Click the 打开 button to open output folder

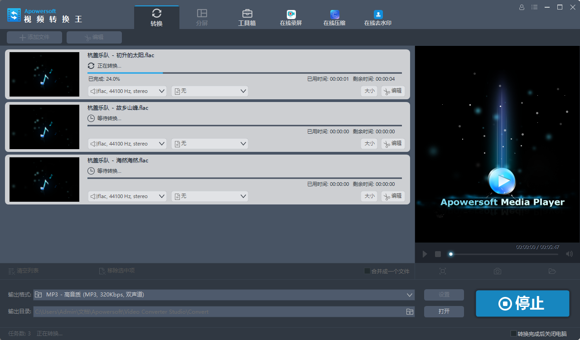pyautogui.click(x=444, y=311)
